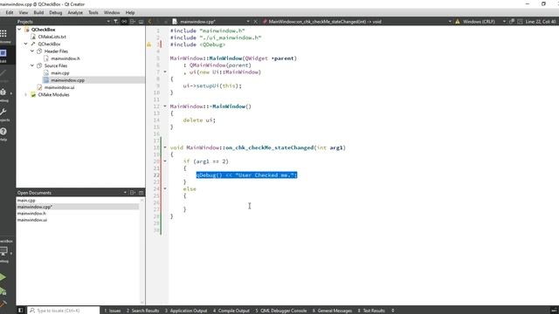Viewport: 559px width, 314px height.
Task: Open the Help menu
Action: (130, 12)
